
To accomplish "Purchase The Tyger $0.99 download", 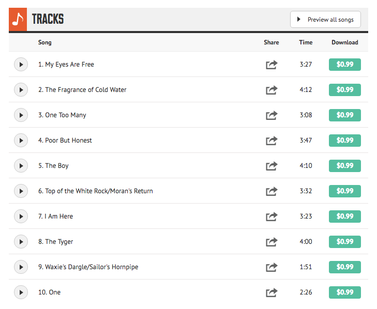I will pyautogui.click(x=345, y=242).
